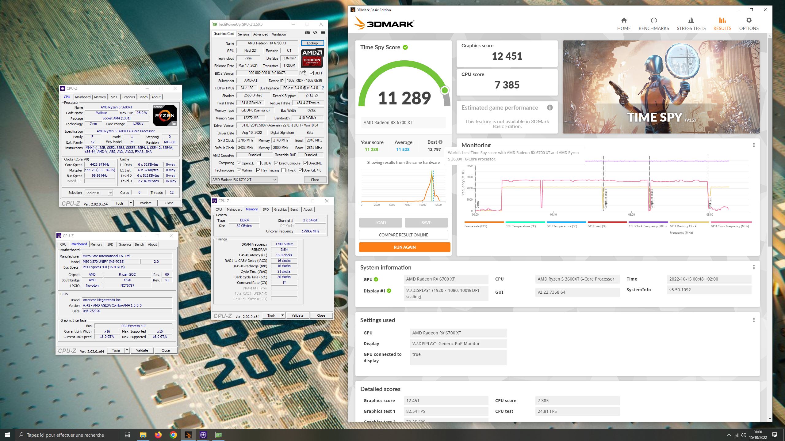The width and height of the screenshot is (785, 441).
Task: Click the Time Spy score gauge knob
Action: click(x=445, y=90)
